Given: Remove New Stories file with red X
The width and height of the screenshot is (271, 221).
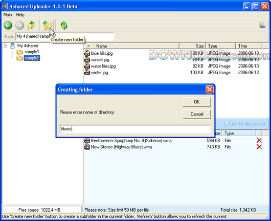Looking at the screenshot, I should point(259,147).
